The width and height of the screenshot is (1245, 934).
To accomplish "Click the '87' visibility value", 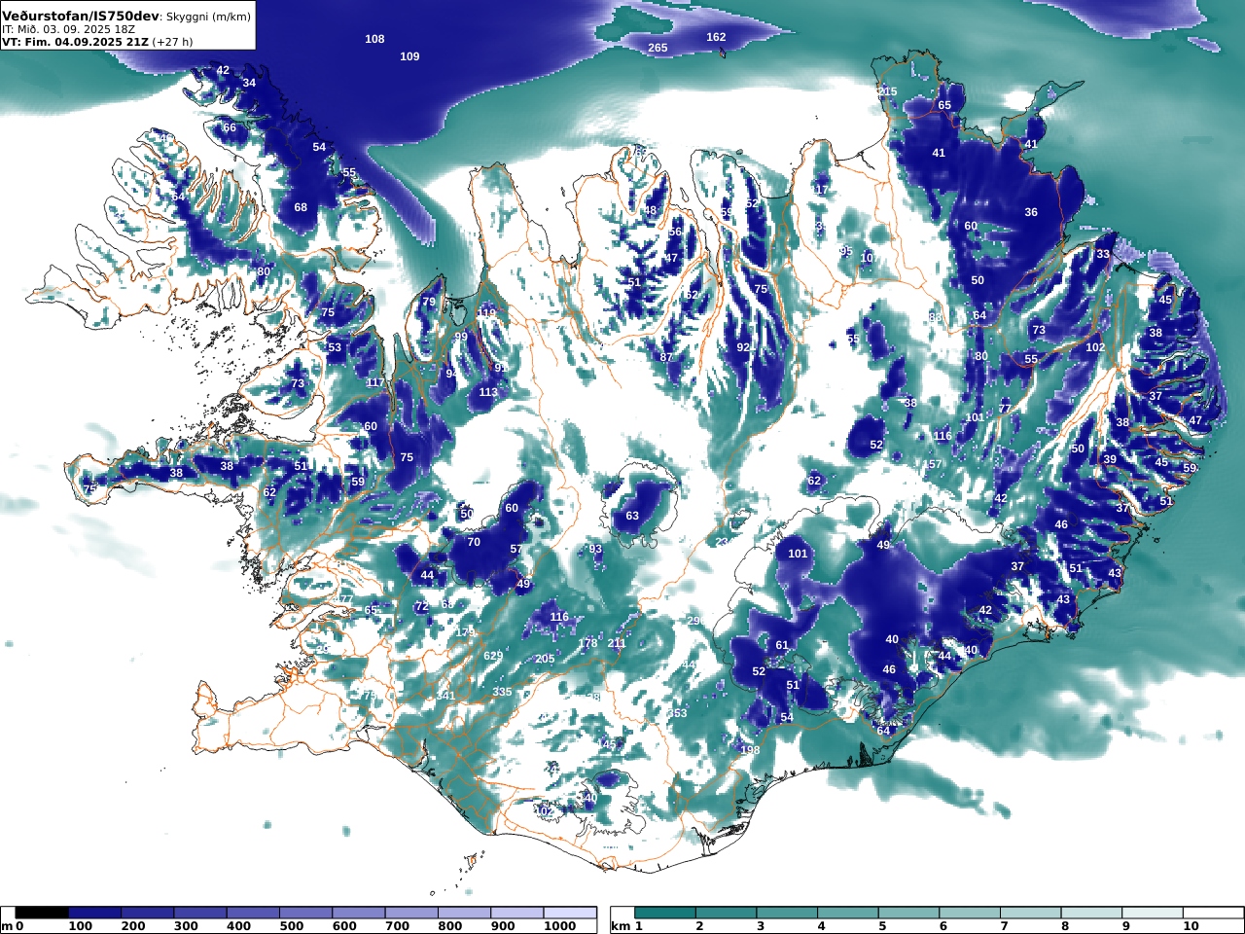I will coord(666,357).
